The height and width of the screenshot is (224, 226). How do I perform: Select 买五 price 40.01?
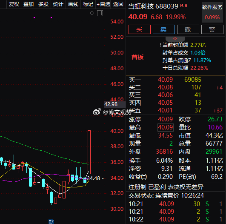click(165, 110)
